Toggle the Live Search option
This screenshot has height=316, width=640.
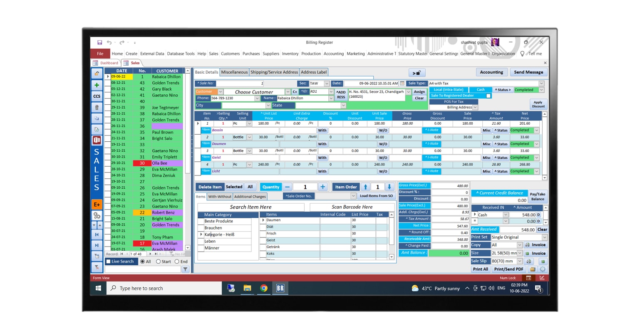tap(109, 261)
